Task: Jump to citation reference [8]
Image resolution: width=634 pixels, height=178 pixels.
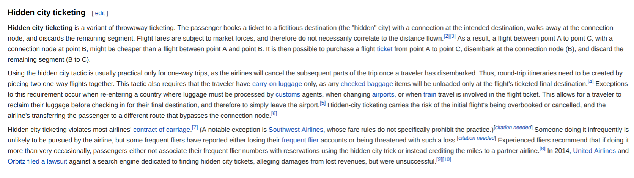Action: [542, 149]
